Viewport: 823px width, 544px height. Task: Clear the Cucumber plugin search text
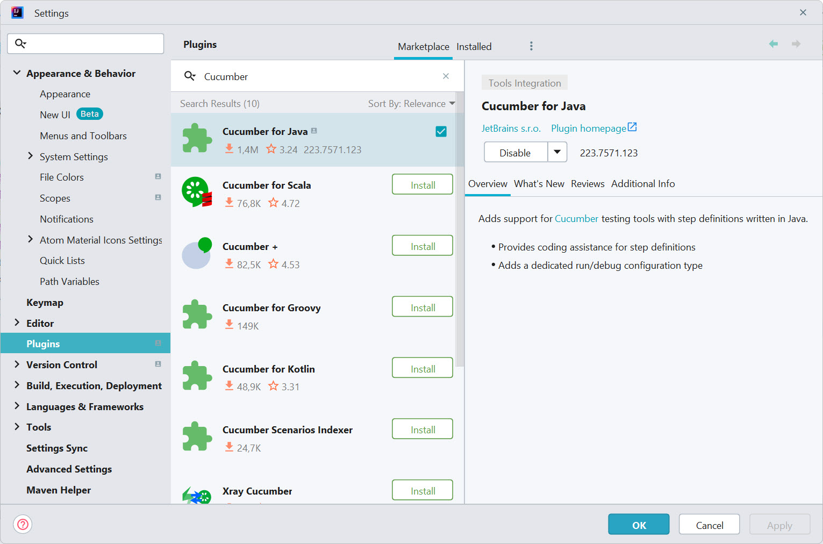click(446, 76)
